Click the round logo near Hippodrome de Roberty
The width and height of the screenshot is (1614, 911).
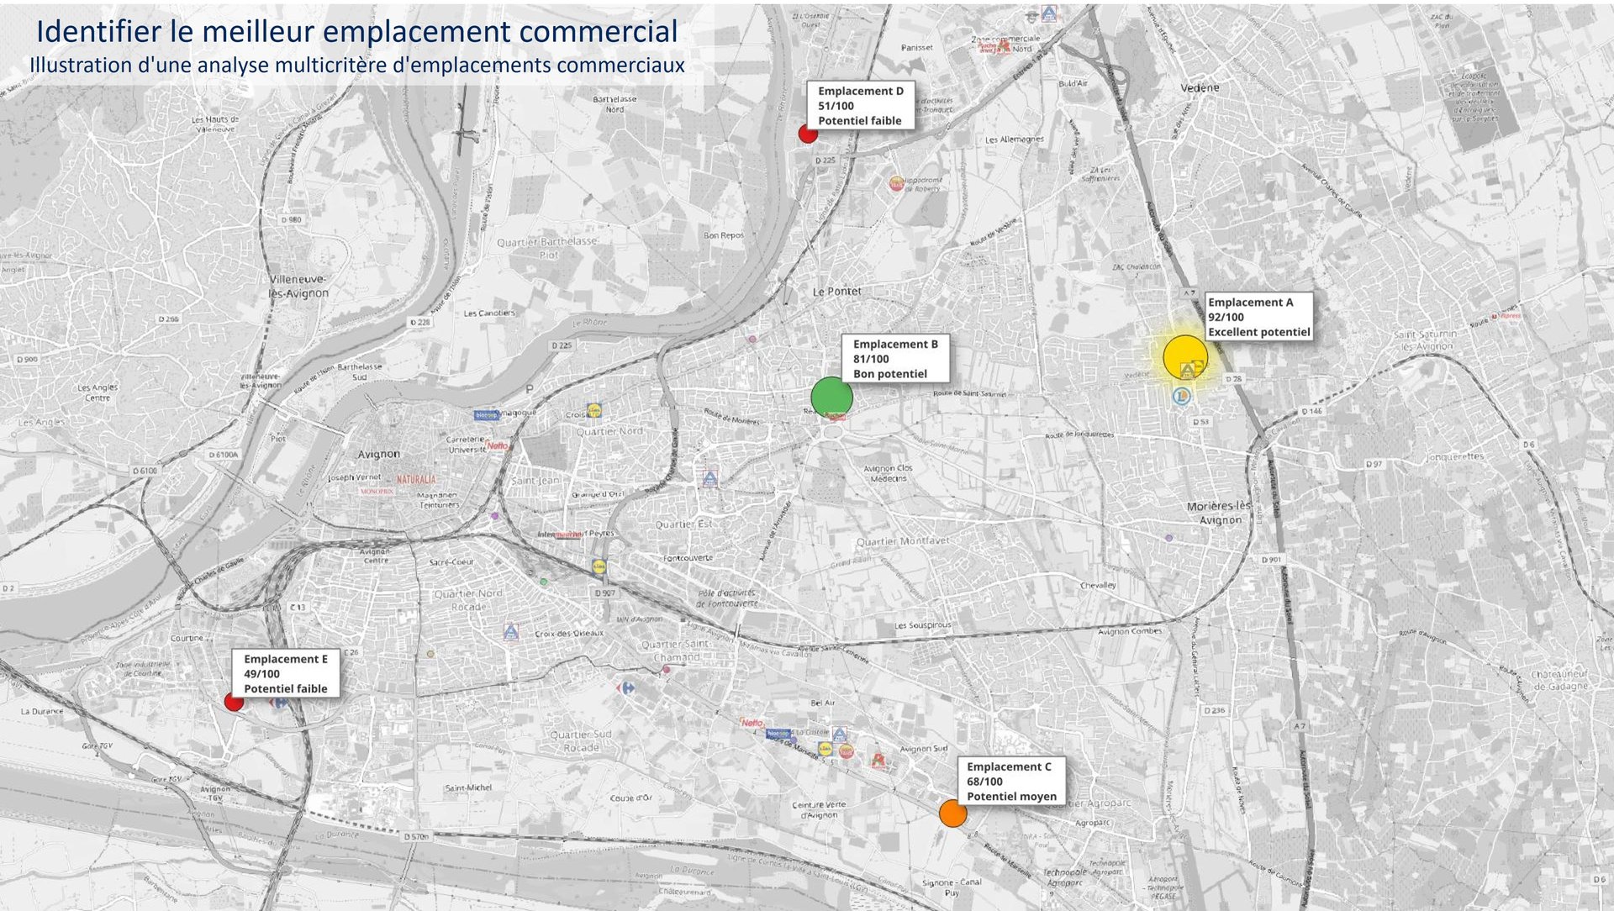click(x=897, y=183)
